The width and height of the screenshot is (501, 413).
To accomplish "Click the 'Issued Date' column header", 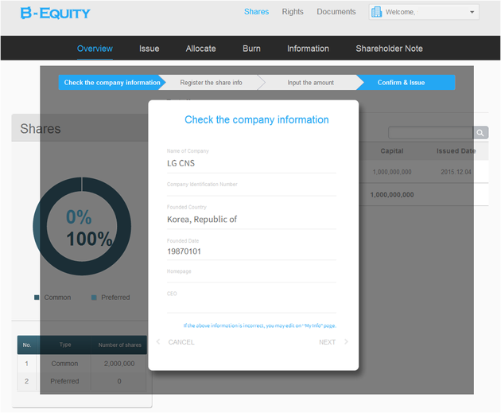I will [456, 151].
